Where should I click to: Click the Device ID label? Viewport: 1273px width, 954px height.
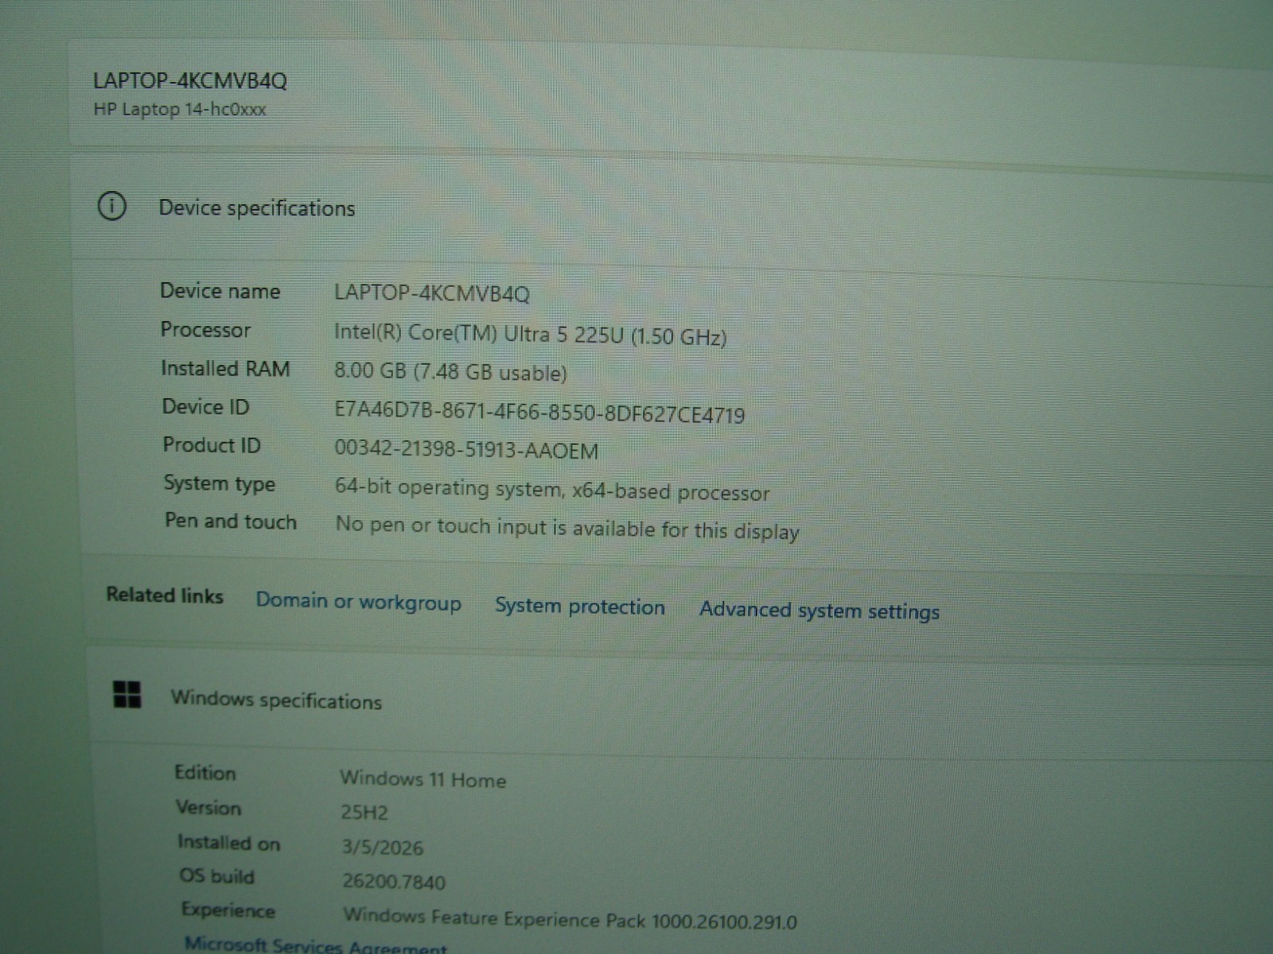[x=205, y=406]
